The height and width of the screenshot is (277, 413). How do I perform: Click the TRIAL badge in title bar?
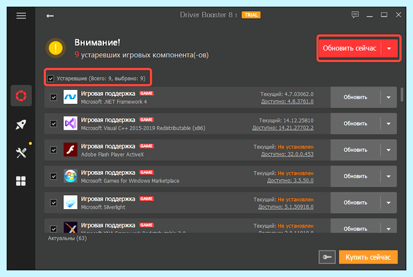tap(251, 15)
